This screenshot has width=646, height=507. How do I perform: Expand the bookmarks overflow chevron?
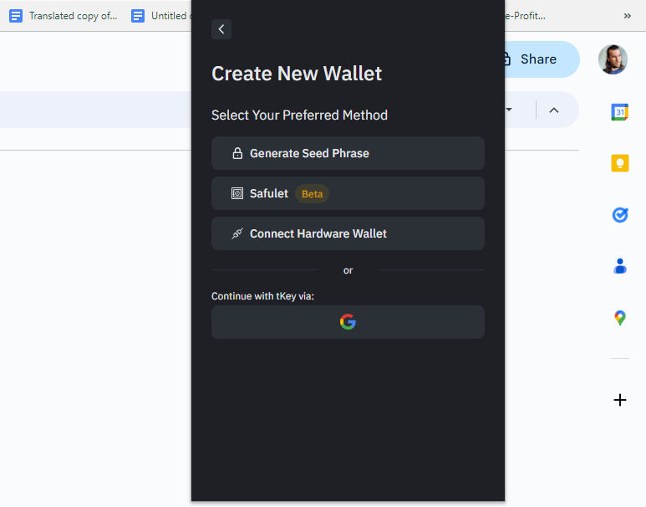(x=627, y=16)
